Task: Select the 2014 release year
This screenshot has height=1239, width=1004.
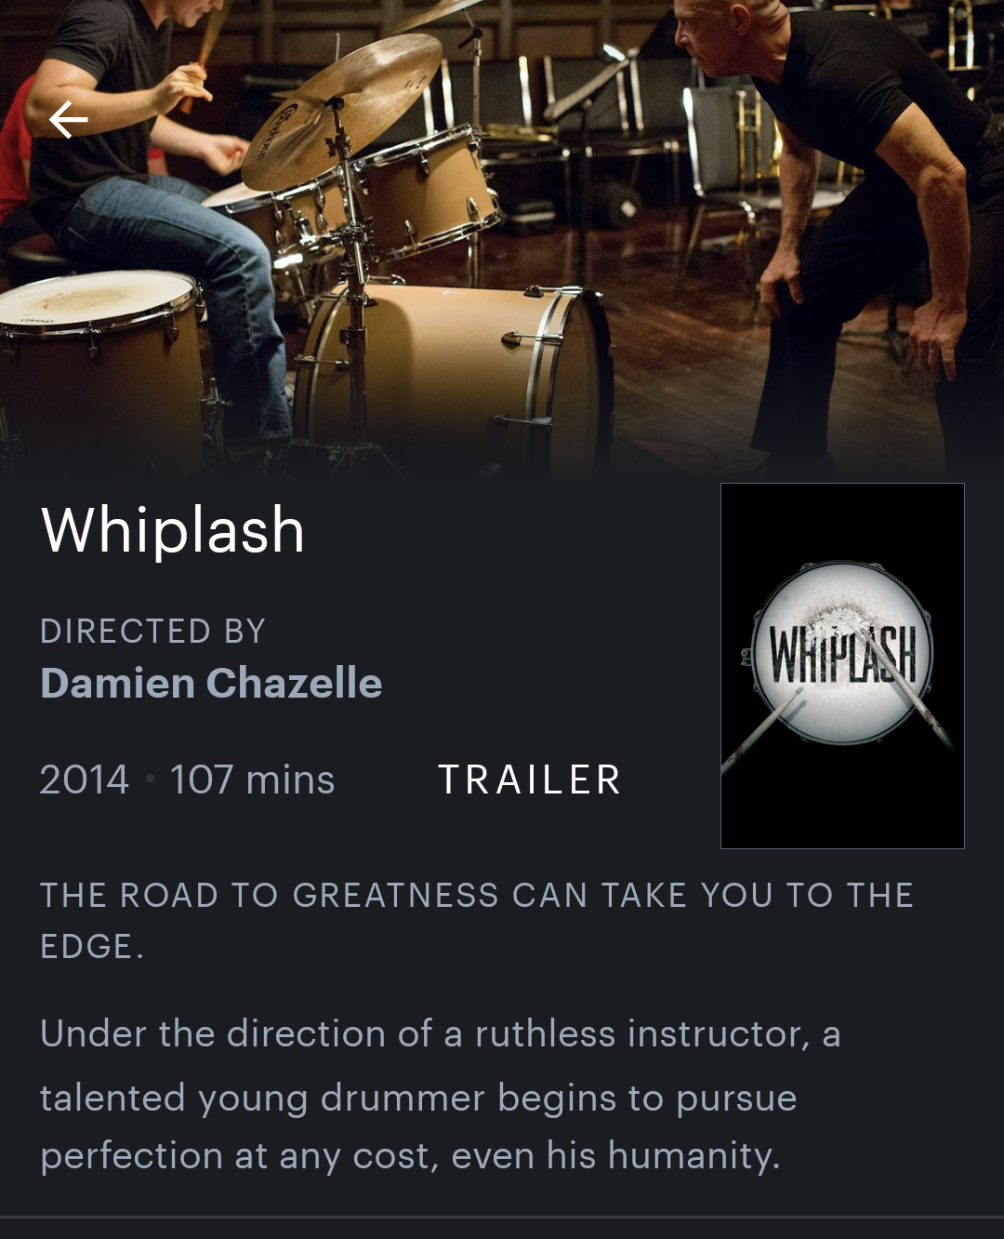Action: tap(84, 779)
